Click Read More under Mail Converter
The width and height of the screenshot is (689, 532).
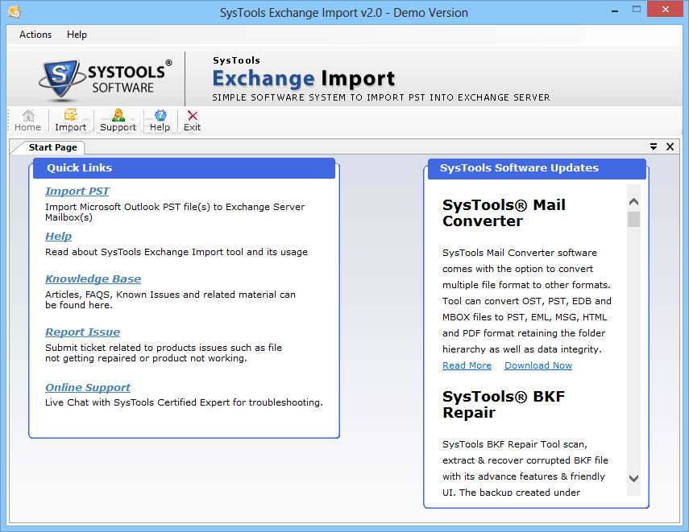[x=467, y=365]
